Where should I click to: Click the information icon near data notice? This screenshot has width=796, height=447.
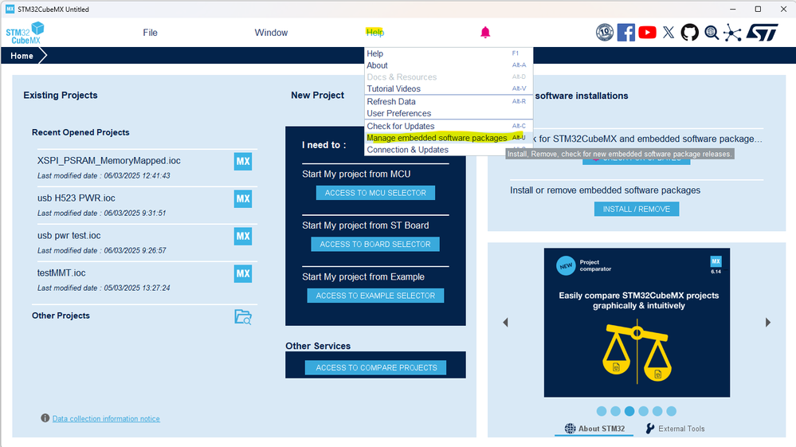tap(45, 418)
